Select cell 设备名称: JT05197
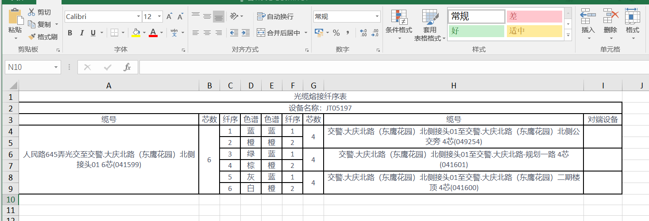 tap(321, 108)
